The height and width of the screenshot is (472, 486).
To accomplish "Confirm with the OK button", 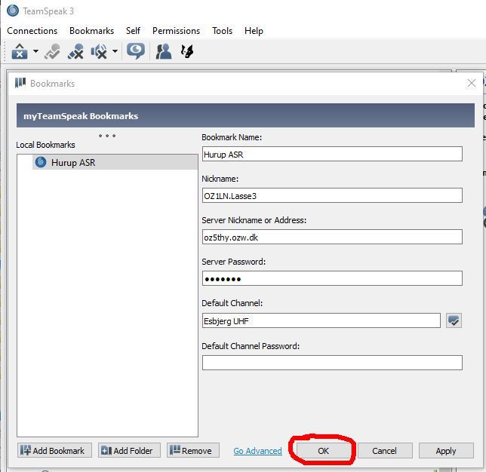I will pos(323,451).
